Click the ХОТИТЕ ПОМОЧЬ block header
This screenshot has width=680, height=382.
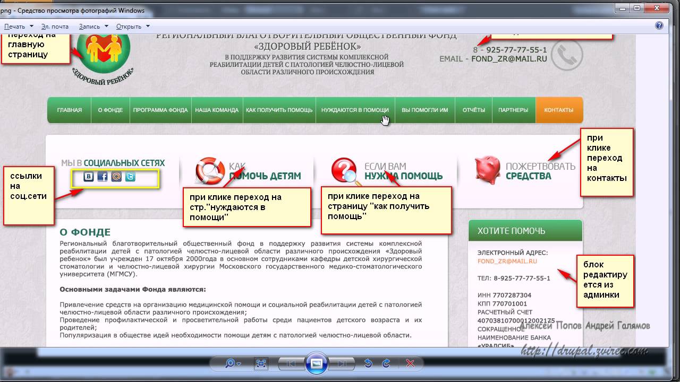point(525,231)
